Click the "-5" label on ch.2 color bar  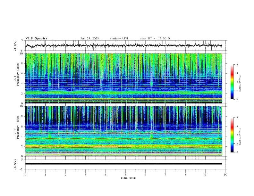[x=237, y=135]
